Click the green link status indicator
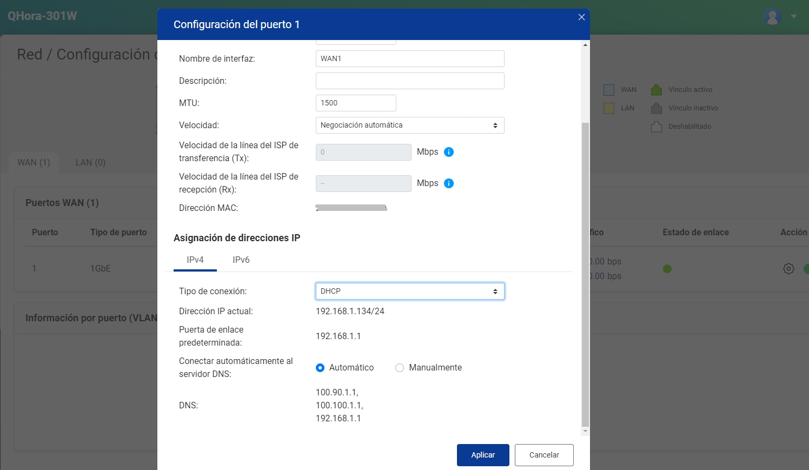 pyautogui.click(x=667, y=269)
